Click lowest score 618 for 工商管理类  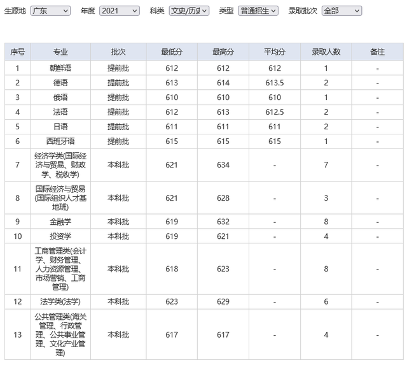click(x=172, y=269)
